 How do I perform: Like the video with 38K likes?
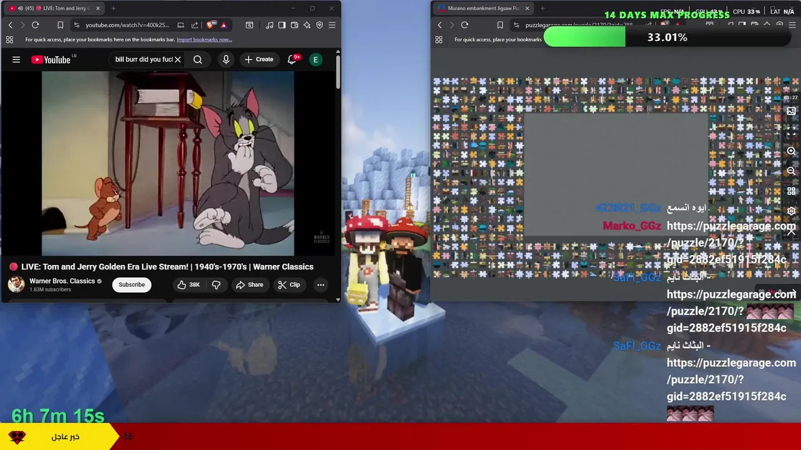click(188, 284)
